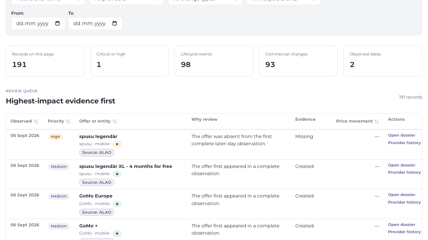Viewport: 428px width, 240px height.
Task: Click the 'Critical or high' summary card
Action: 130,61
